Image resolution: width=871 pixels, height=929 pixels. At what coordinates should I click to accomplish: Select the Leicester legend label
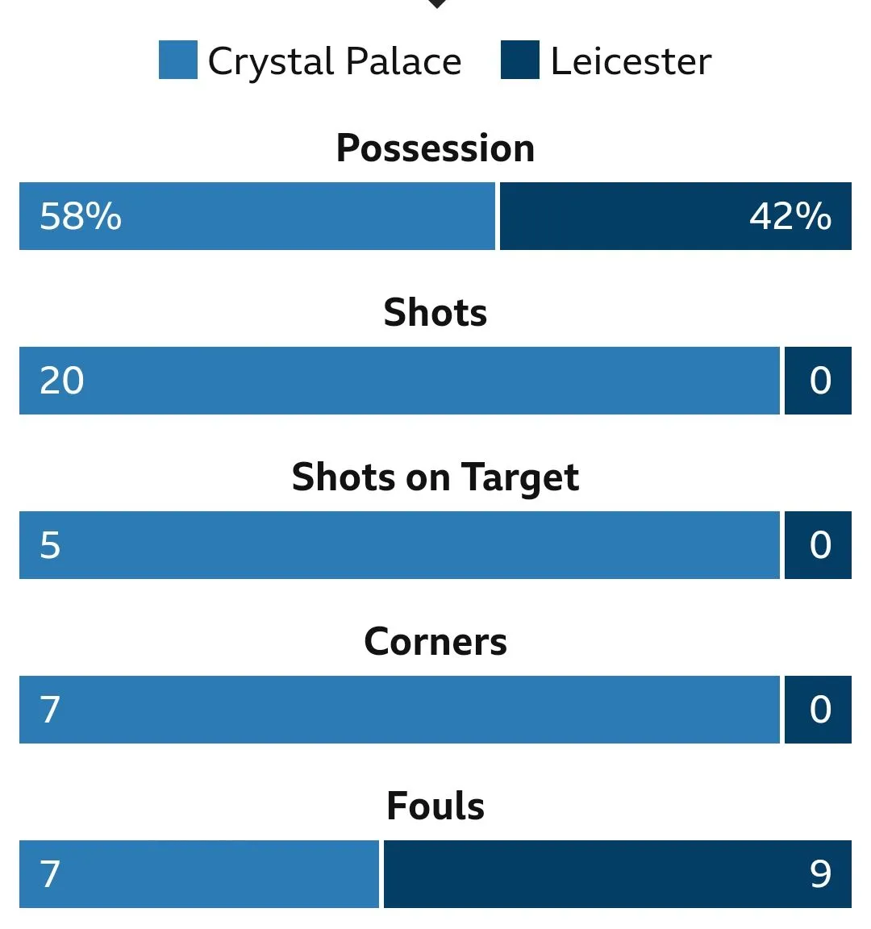pyautogui.click(x=631, y=61)
